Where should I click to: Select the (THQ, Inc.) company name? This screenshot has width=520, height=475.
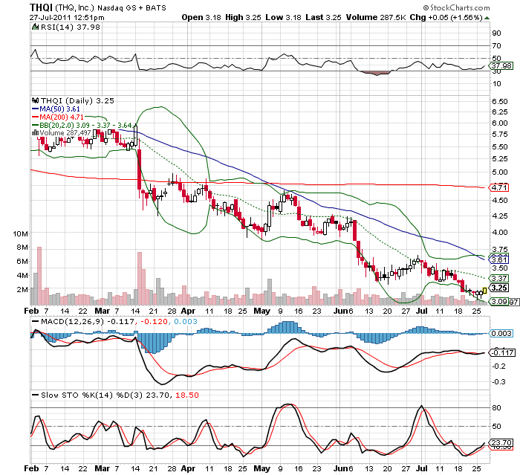[x=75, y=7]
